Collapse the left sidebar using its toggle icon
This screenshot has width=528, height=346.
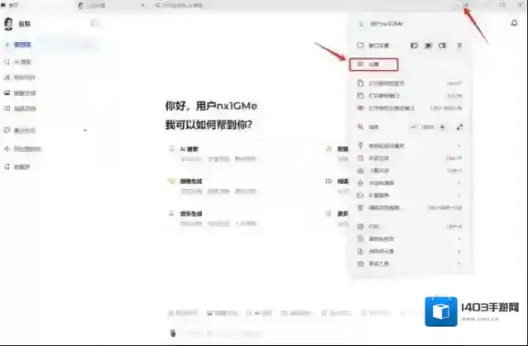94,23
